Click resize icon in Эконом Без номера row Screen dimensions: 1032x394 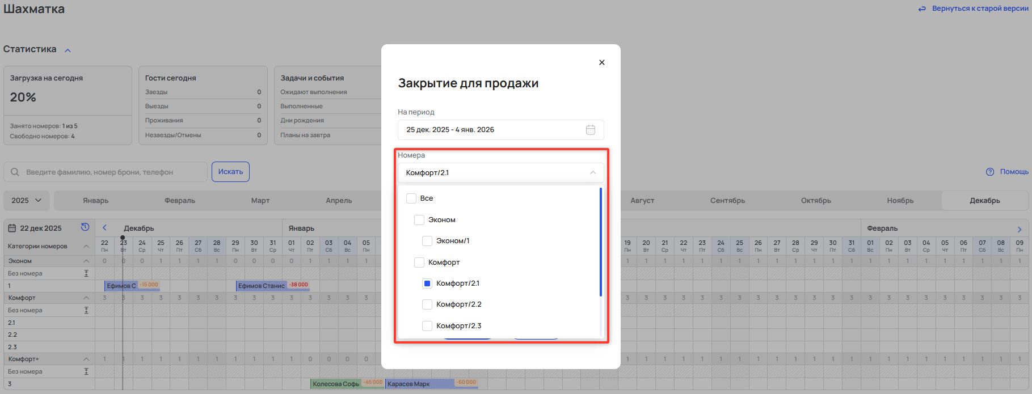click(x=86, y=273)
